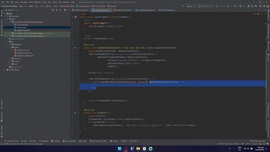The image size is (270, 152).
Task: Open the Navigate menu
Action: [24, 2]
